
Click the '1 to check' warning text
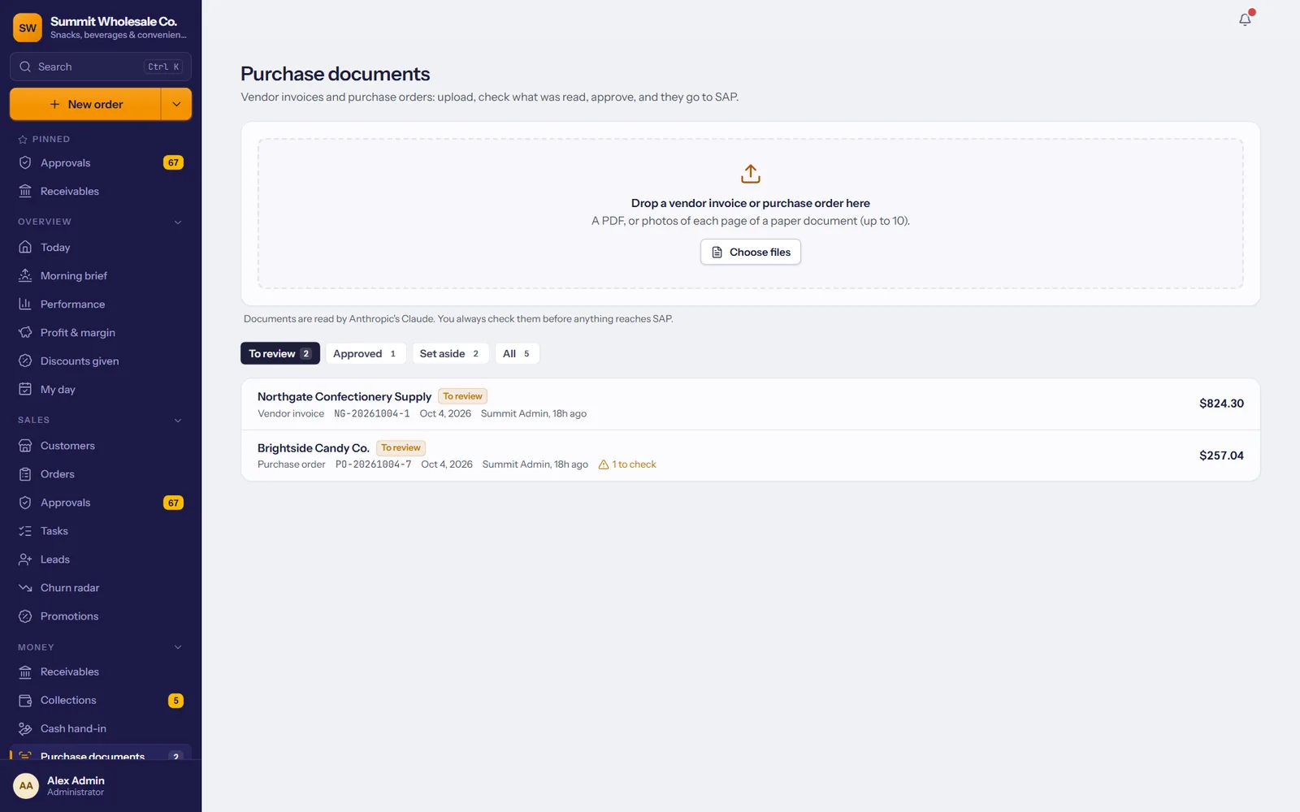[634, 464]
